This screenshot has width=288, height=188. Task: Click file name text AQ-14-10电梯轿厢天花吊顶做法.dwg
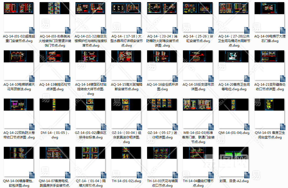(19, 87)
